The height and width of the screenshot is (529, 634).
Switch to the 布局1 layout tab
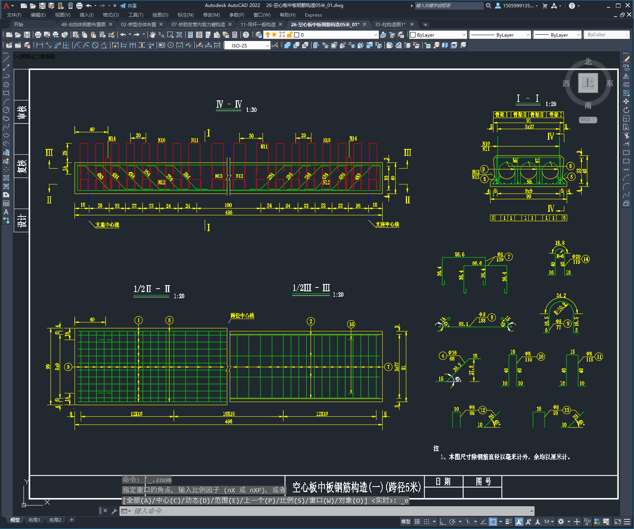click(x=34, y=520)
